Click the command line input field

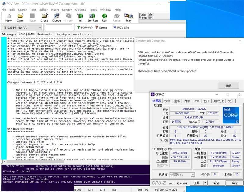(x=59, y=27)
